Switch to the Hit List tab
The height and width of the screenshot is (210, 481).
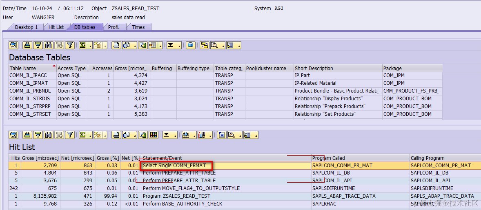pos(56,27)
